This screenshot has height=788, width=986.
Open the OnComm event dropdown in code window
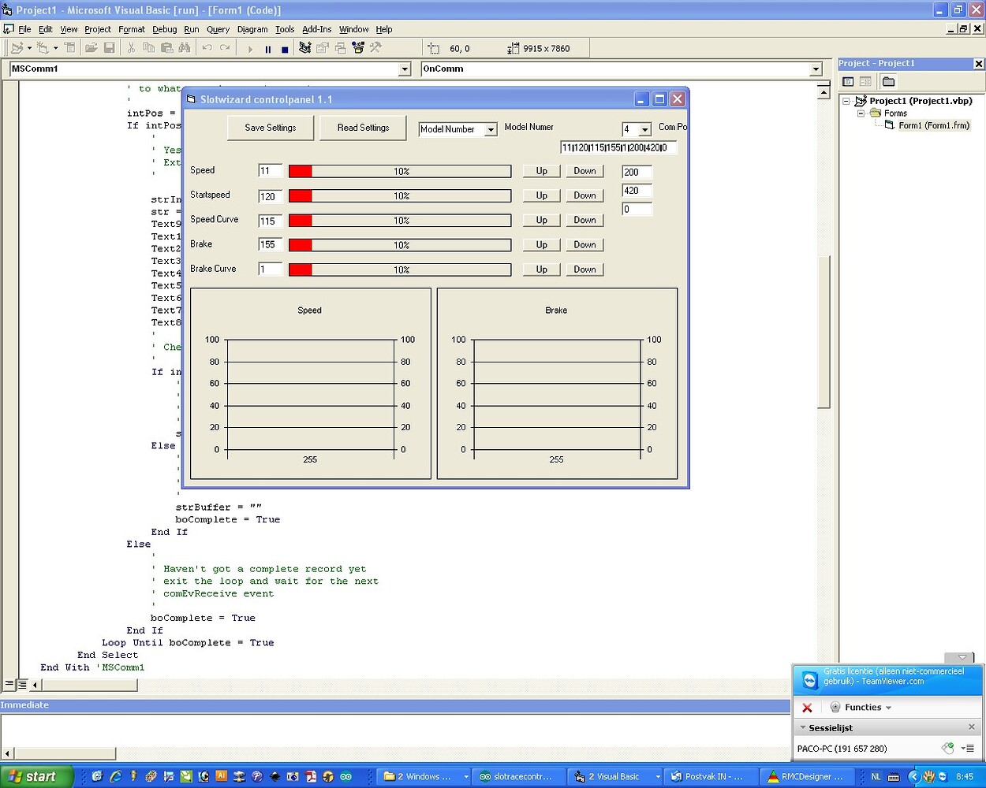(x=816, y=69)
